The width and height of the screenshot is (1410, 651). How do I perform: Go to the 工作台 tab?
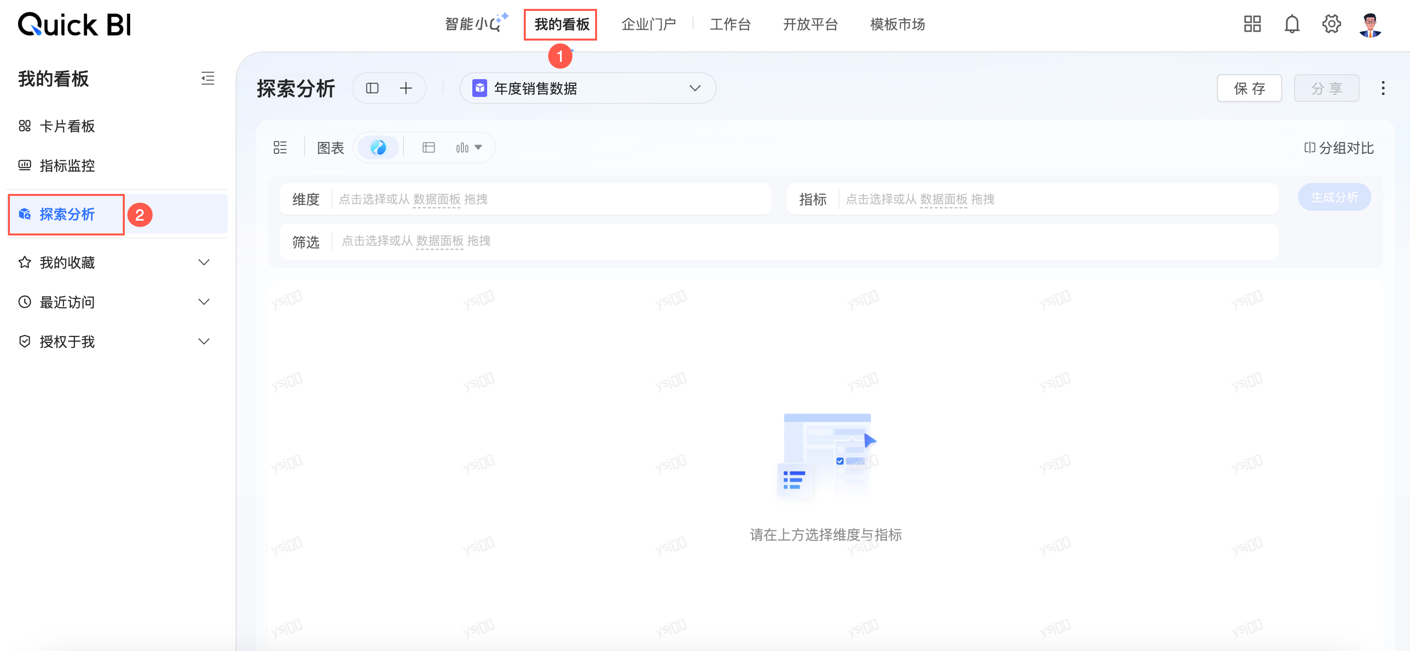730,24
